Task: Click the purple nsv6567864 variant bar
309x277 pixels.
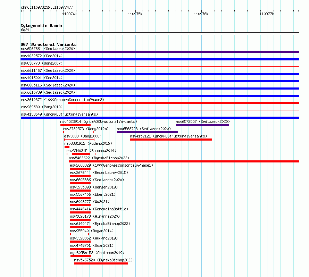Action: (x=160, y=52)
